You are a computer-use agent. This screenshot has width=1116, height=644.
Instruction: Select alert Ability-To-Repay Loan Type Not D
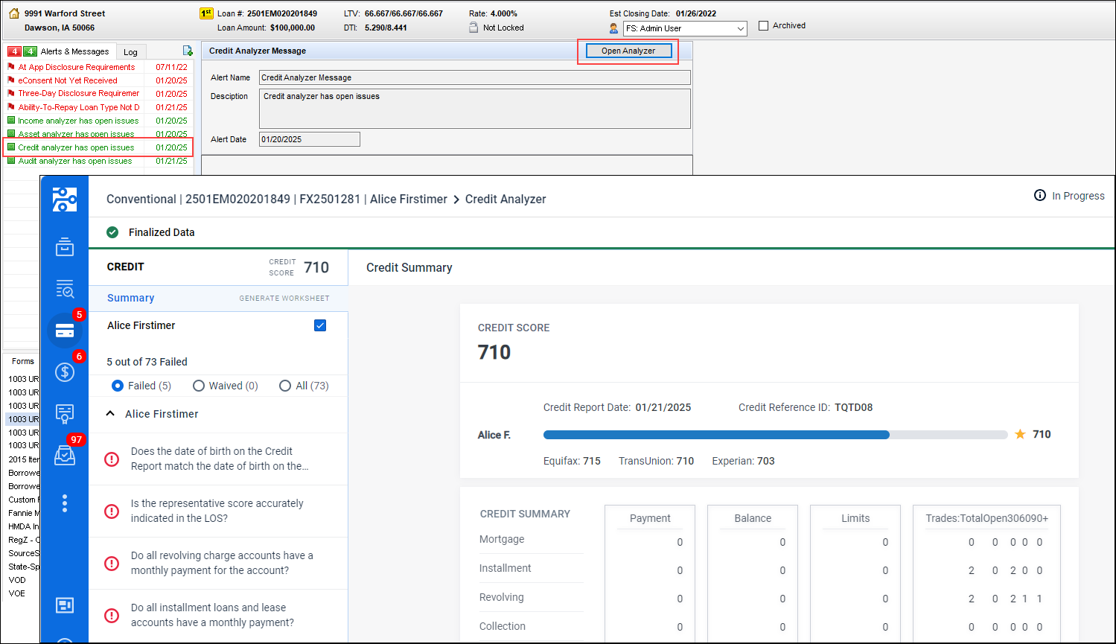[98, 107]
